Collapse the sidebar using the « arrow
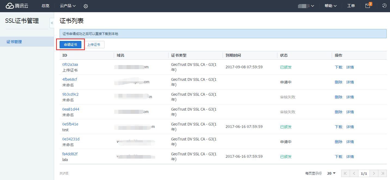390x180 pixels. [x=52, y=23]
